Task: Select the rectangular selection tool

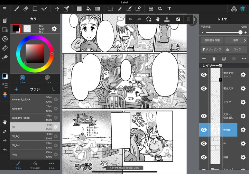Action: click(x=111, y=9)
